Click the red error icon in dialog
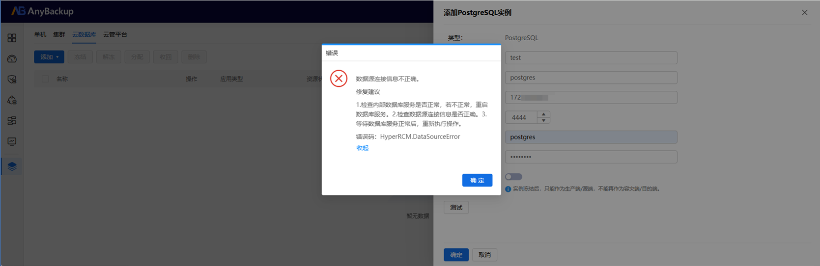The width and height of the screenshot is (820, 266). click(339, 79)
